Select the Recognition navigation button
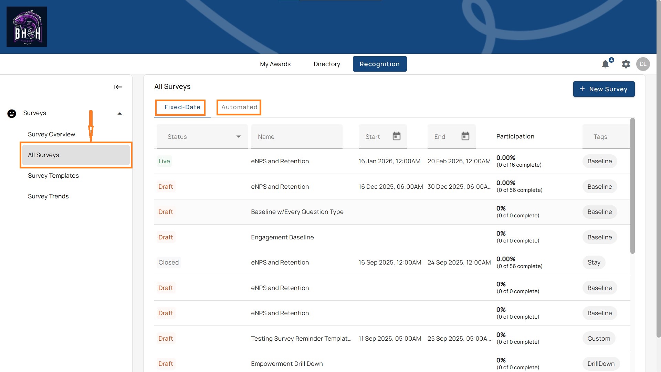The image size is (661, 372). coord(380,64)
